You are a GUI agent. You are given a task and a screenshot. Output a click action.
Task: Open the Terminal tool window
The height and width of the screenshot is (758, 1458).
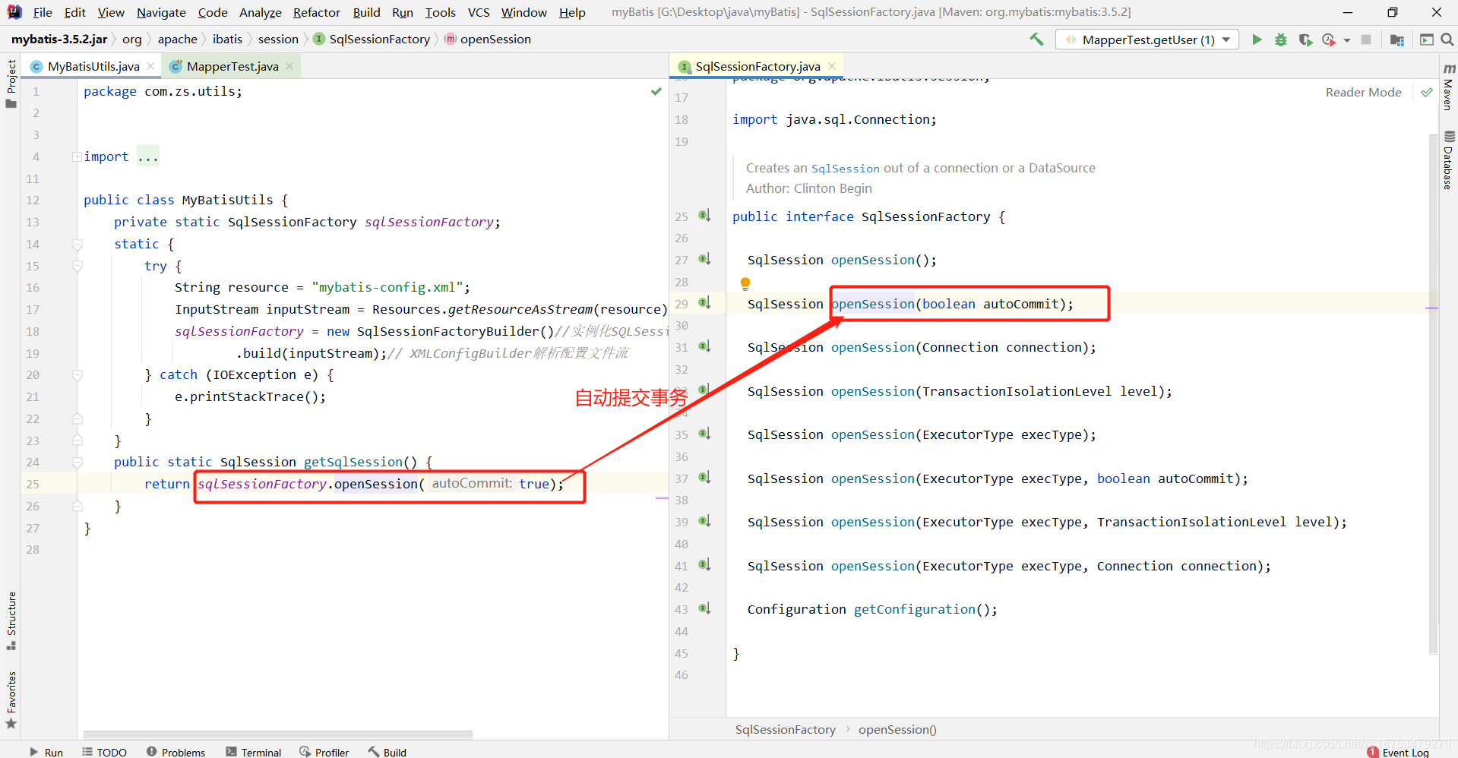(254, 752)
